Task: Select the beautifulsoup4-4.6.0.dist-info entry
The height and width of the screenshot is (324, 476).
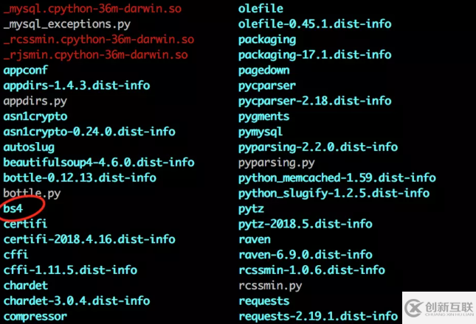Action: tap(99, 162)
